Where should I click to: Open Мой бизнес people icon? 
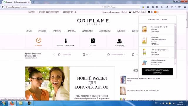pos(120,41)
